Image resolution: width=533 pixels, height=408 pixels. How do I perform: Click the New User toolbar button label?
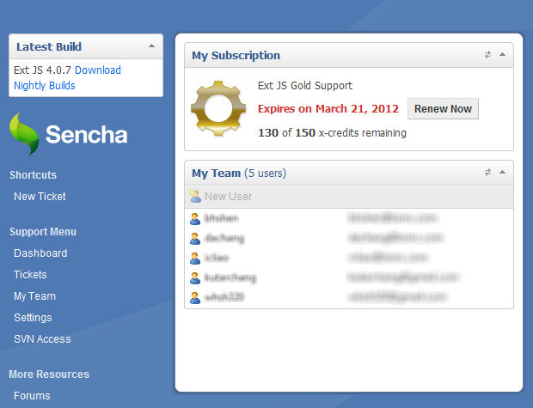point(228,197)
